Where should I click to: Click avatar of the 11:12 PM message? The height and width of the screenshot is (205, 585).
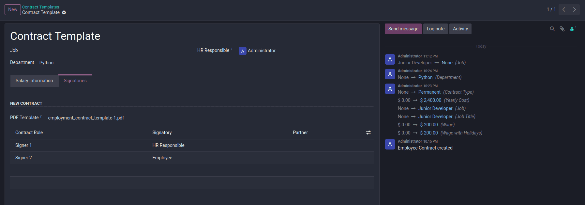390,59
